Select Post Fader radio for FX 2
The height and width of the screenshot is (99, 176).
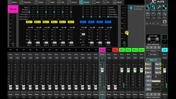tap(91, 17)
